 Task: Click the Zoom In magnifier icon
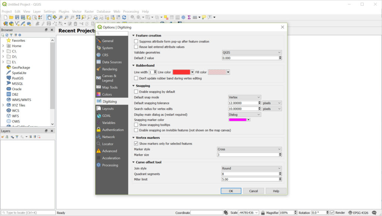(60, 17)
